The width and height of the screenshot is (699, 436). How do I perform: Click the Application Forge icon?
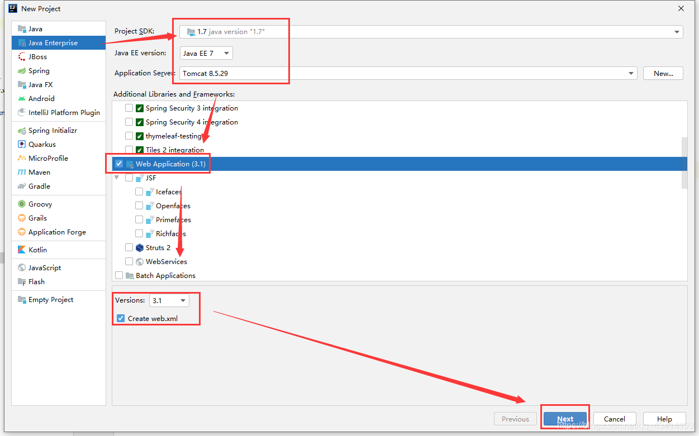click(x=22, y=232)
